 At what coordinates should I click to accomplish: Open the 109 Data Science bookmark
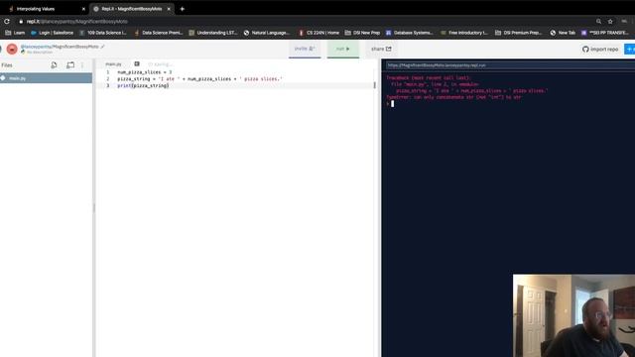coord(103,33)
